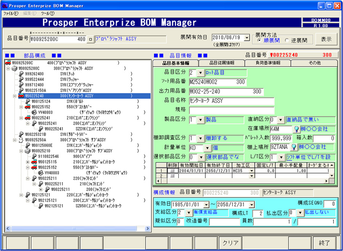The image size is (343, 251).
Task: Switch to the 品目基本情報 tab
Action: tap(176, 63)
